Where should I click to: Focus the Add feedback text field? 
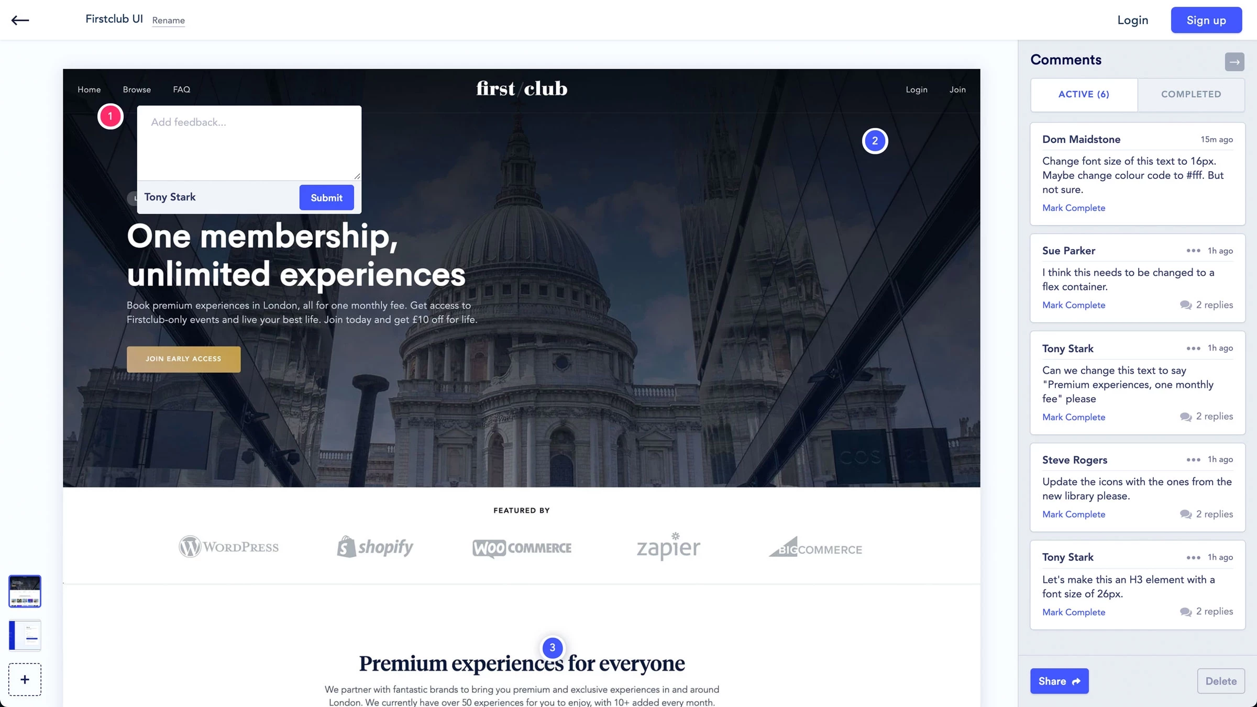(249, 143)
